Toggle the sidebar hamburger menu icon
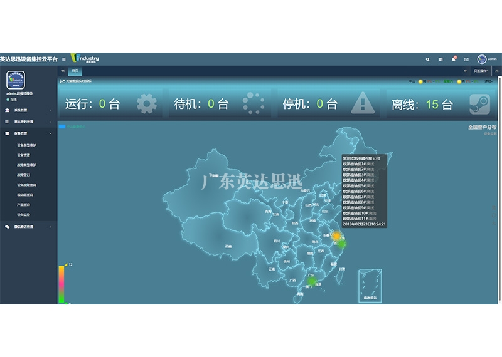502x357 pixels. coord(64,59)
